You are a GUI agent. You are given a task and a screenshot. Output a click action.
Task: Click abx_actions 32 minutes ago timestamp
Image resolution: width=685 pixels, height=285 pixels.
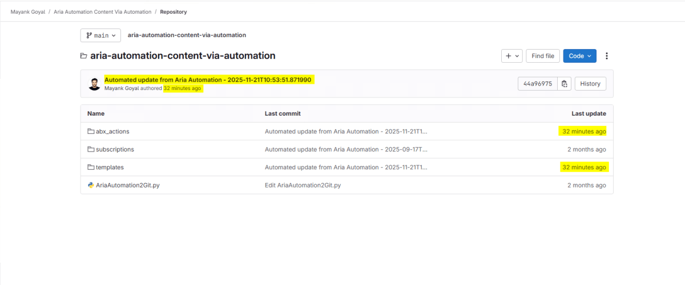(584, 131)
